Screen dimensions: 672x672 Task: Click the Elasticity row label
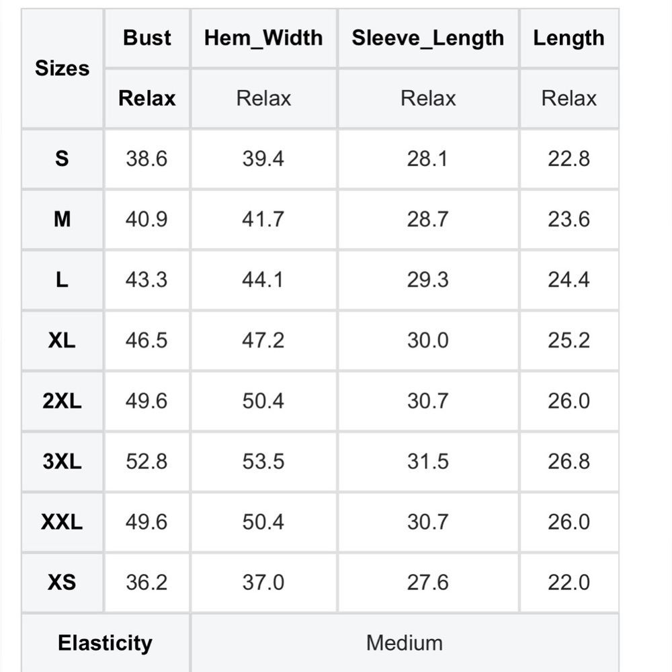[105, 643]
